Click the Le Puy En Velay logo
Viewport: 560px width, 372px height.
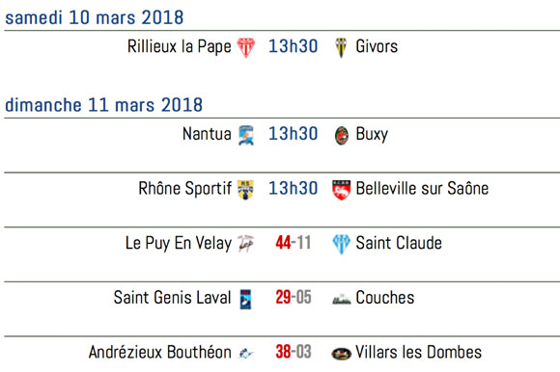click(245, 244)
